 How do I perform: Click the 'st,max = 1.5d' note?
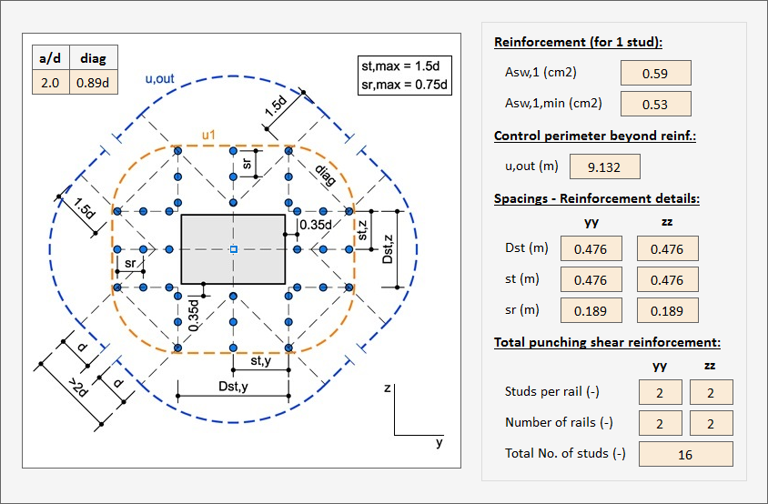400,66
